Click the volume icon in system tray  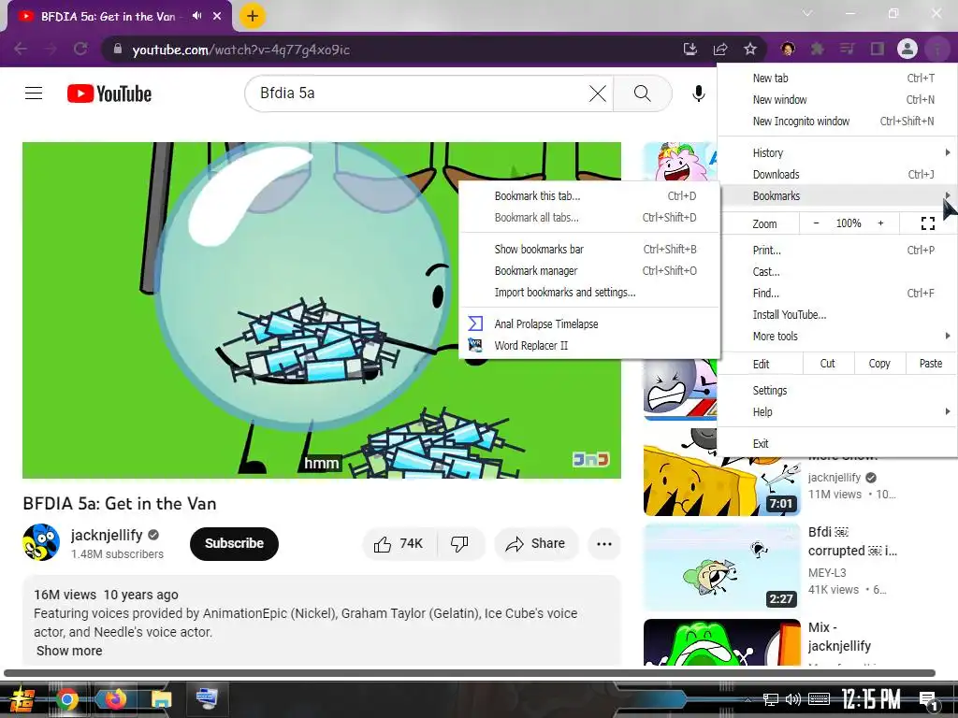pyautogui.click(x=793, y=699)
